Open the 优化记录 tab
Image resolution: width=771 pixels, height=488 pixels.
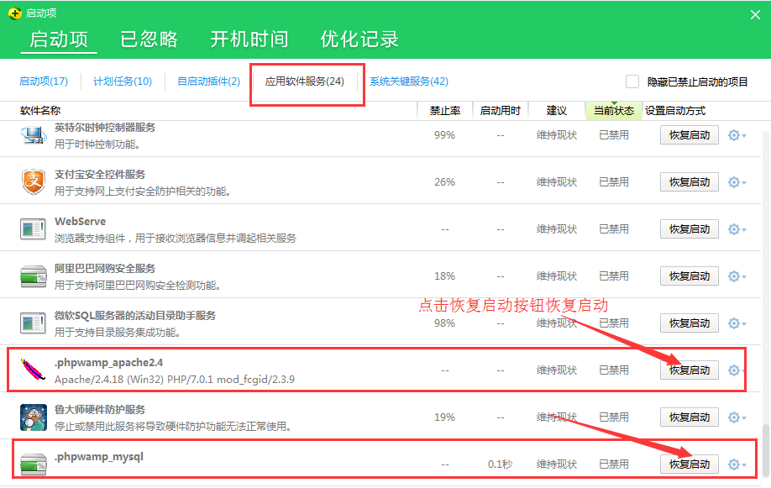[359, 39]
